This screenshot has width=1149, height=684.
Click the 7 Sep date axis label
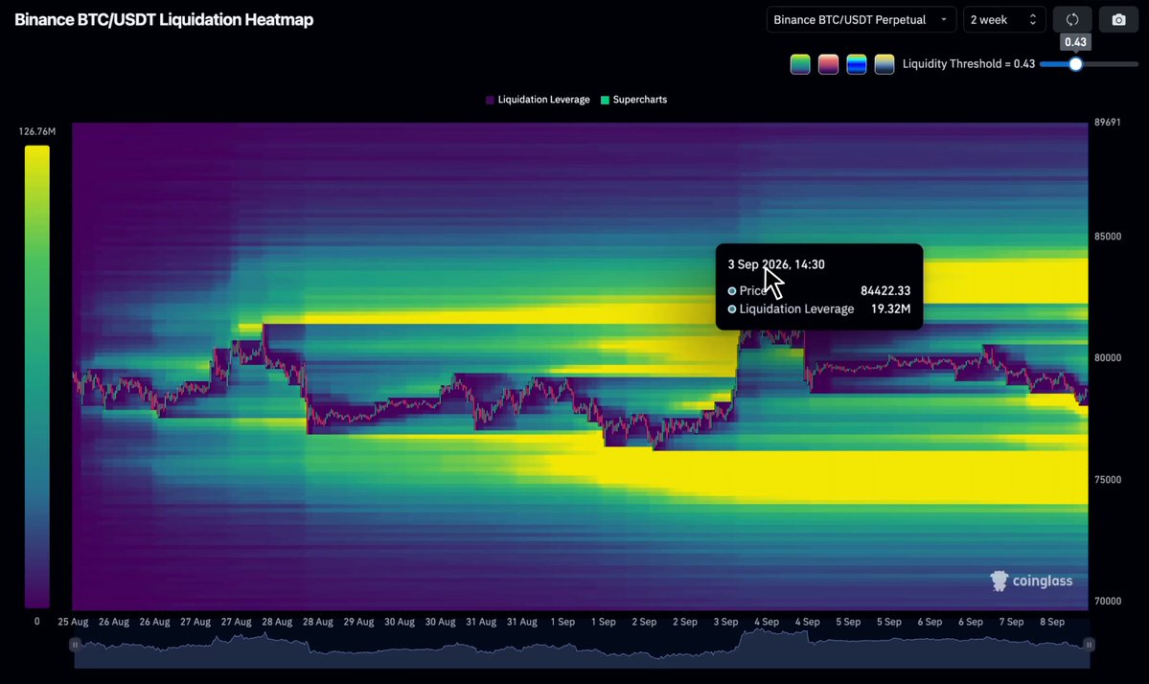1011,622
